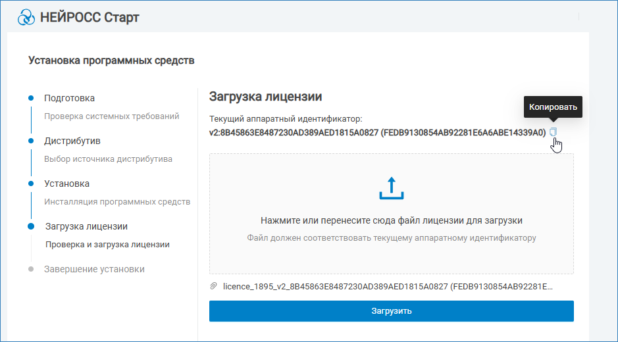Jump to the Завершение установки step

pos(94,269)
